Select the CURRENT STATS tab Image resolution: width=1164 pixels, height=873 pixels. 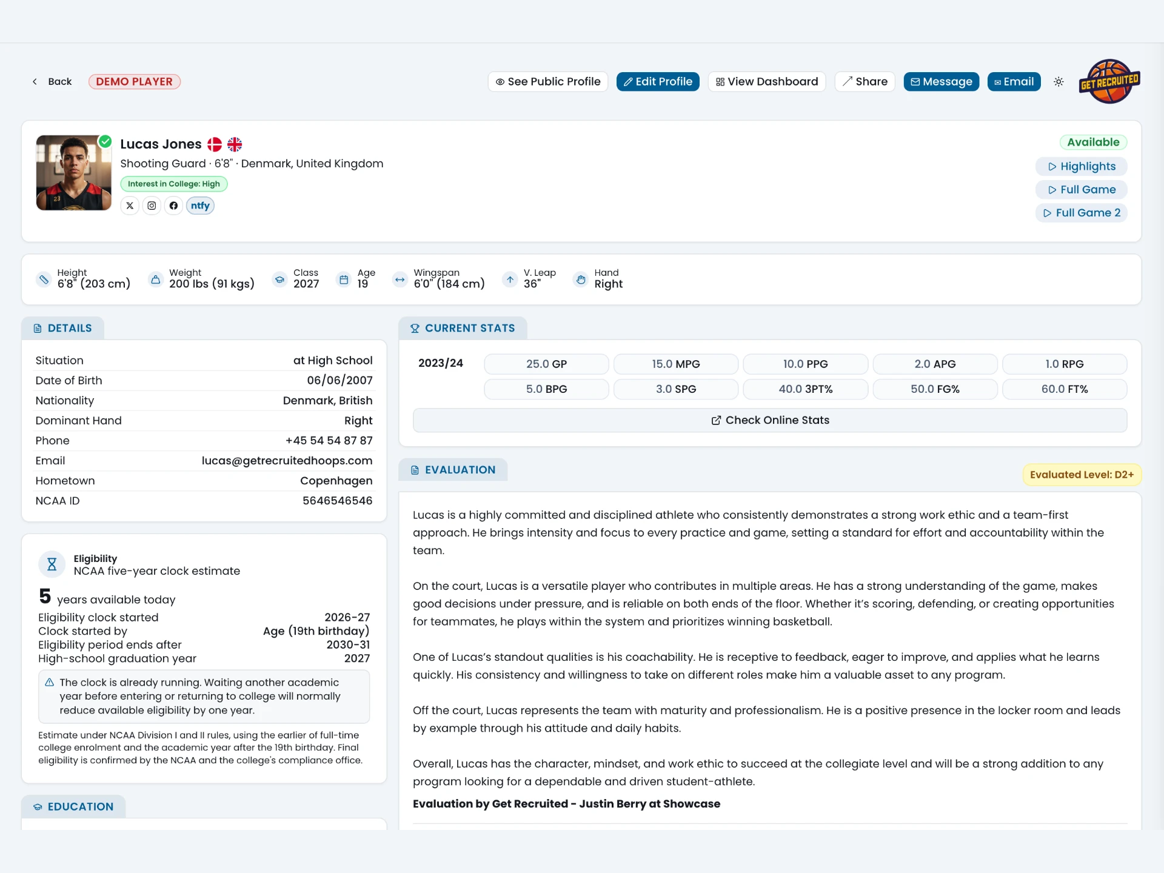[463, 328]
